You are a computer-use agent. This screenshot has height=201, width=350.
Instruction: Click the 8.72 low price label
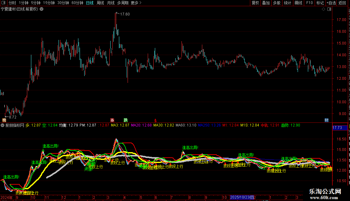(13, 117)
